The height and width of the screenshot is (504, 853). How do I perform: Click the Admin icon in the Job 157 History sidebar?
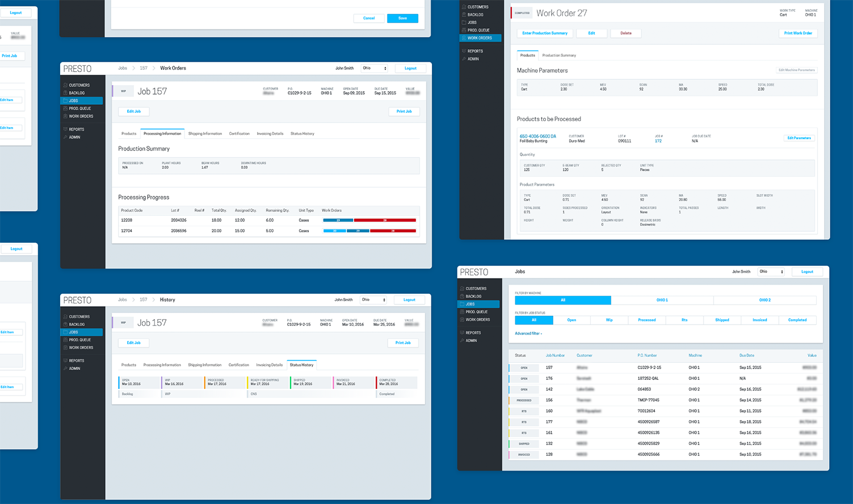click(x=66, y=369)
